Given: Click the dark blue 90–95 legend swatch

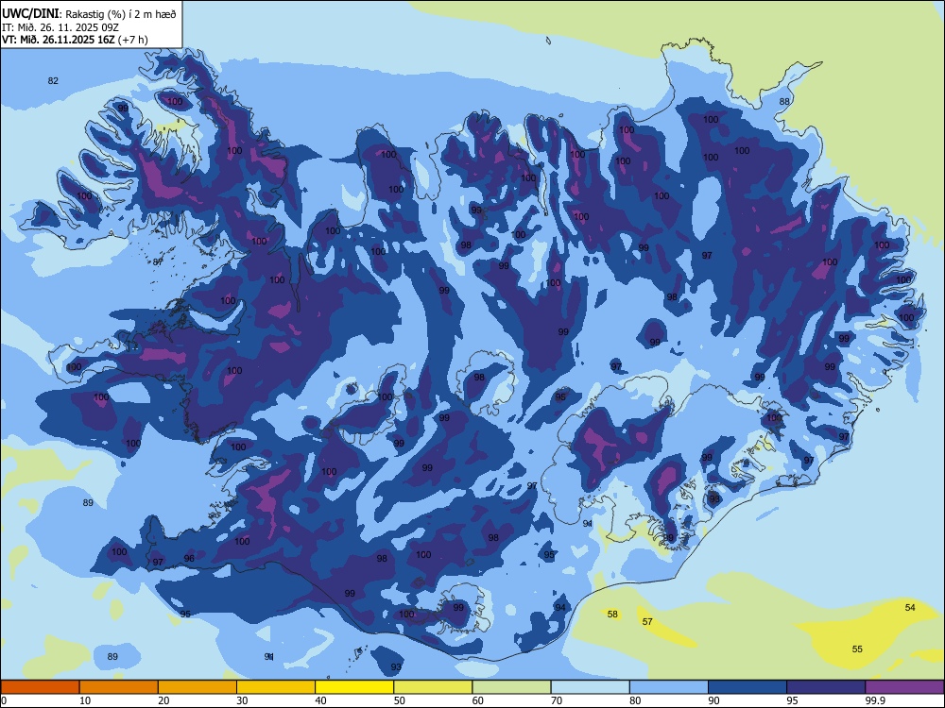Looking at the screenshot, I should [x=747, y=687].
